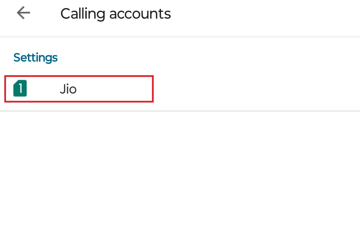Image resolution: width=360 pixels, height=233 pixels.
Task: Click the Calling accounts title text
Action: tap(115, 14)
